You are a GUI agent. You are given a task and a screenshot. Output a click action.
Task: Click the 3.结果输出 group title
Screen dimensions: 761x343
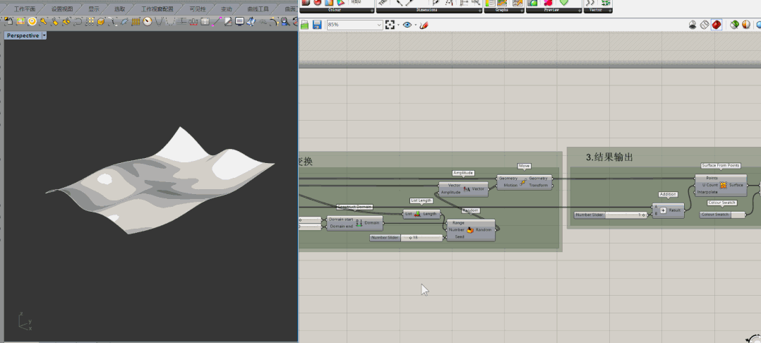click(609, 157)
